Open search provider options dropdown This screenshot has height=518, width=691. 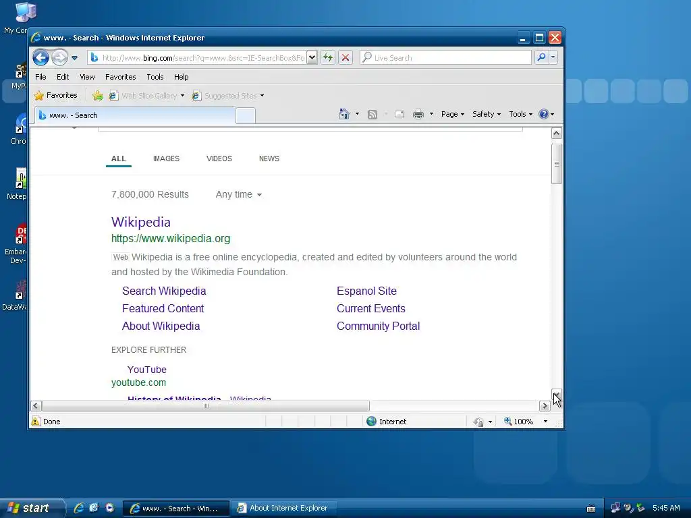(x=553, y=57)
